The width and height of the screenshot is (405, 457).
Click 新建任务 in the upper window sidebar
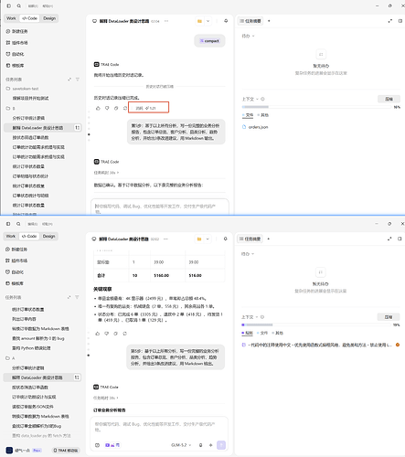16,31
